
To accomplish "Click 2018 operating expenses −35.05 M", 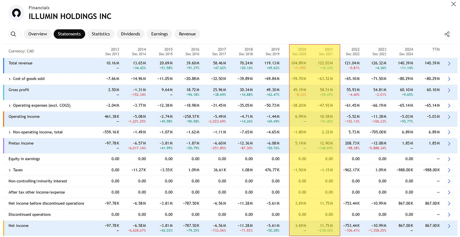I will [245, 106].
